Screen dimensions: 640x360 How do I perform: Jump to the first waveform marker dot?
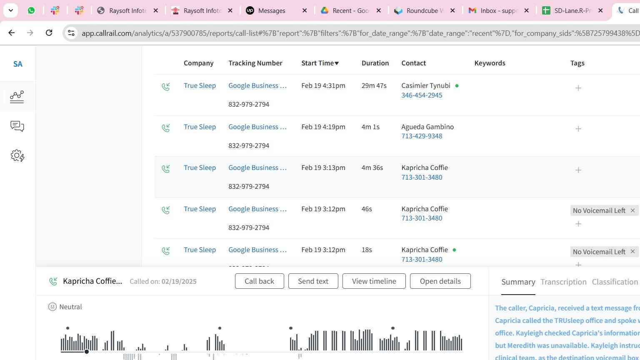(x=67, y=328)
